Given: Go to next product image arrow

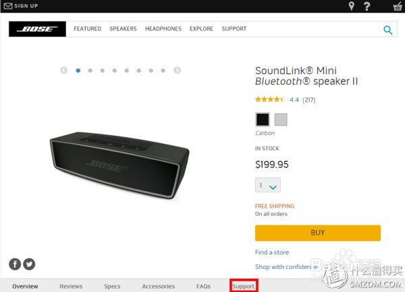Looking at the screenshot, I should [178, 70].
